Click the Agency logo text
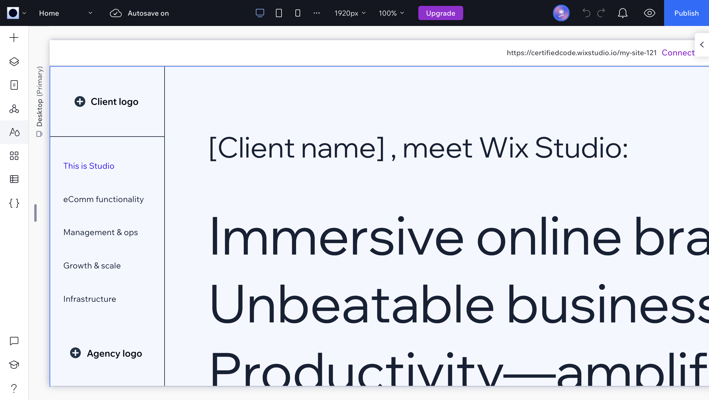Image resolution: width=709 pixels, height=400 pixels. pos(114,353)
